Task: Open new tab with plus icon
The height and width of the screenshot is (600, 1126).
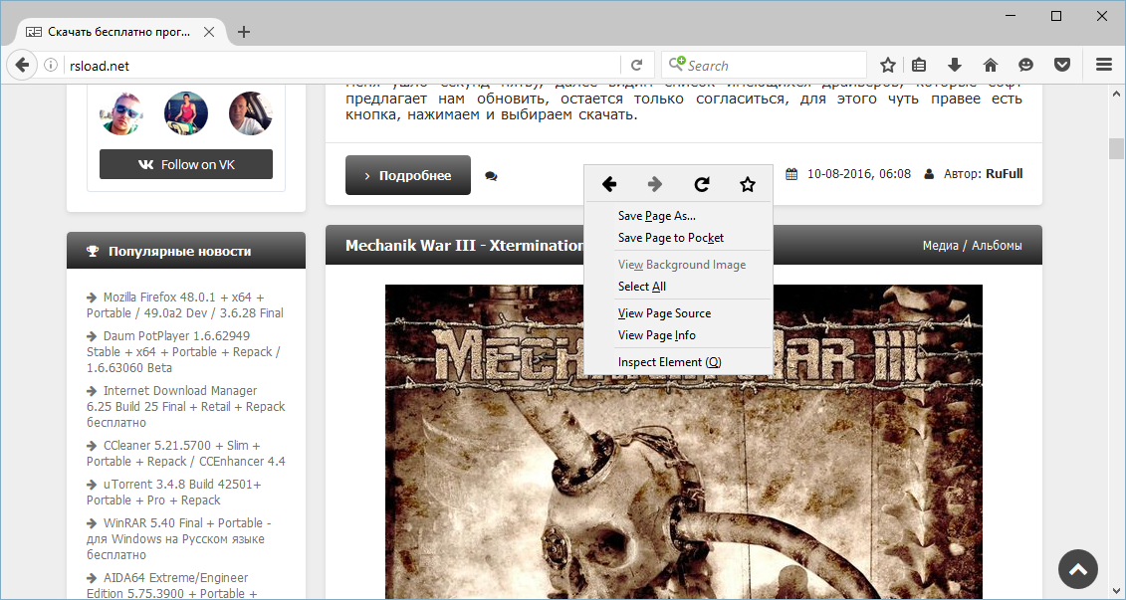Action: coord(244,32)
